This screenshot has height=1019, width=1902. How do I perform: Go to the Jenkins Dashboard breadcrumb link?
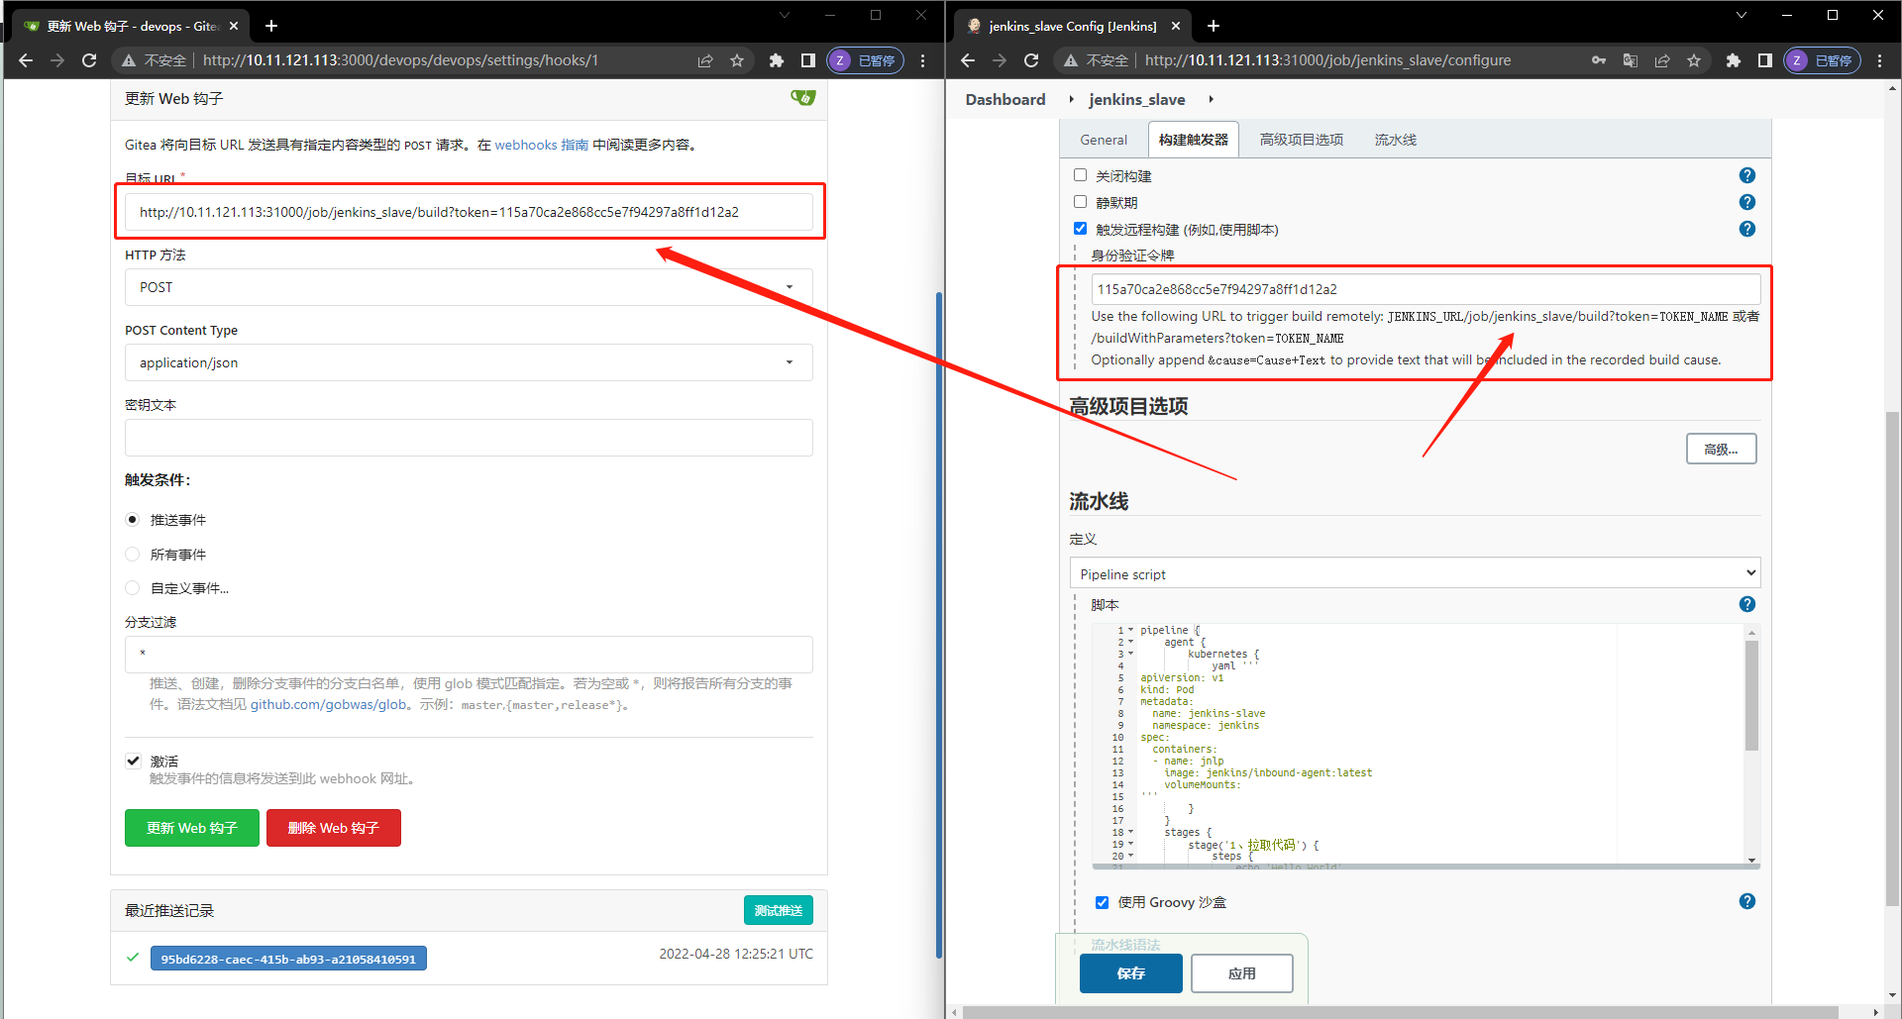point(1004,99)
